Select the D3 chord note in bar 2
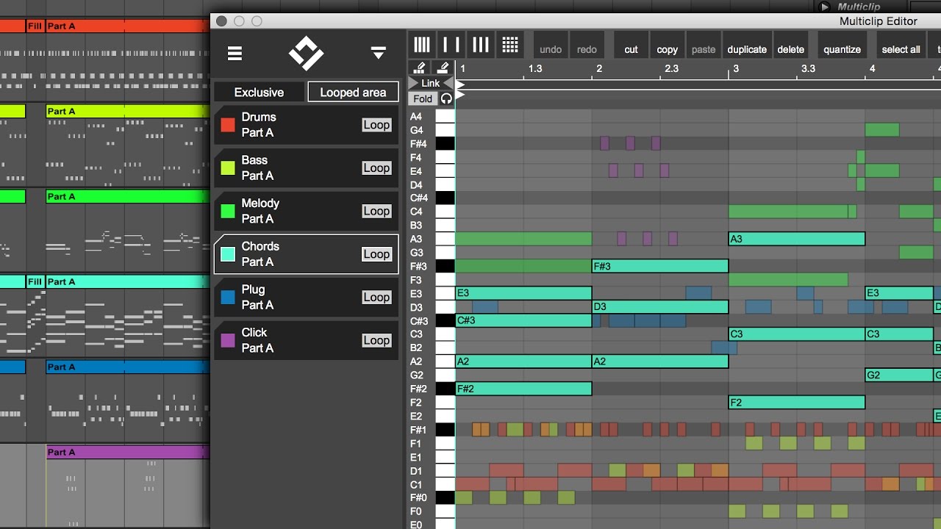941x529 pixels. pos(660,307)
